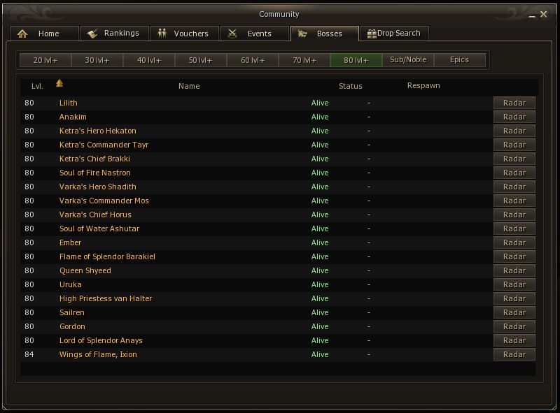Viewport: 560px width, 413px height.
Task: Click the Events tab crossed swords icon
Action: [x=232, y=34]
